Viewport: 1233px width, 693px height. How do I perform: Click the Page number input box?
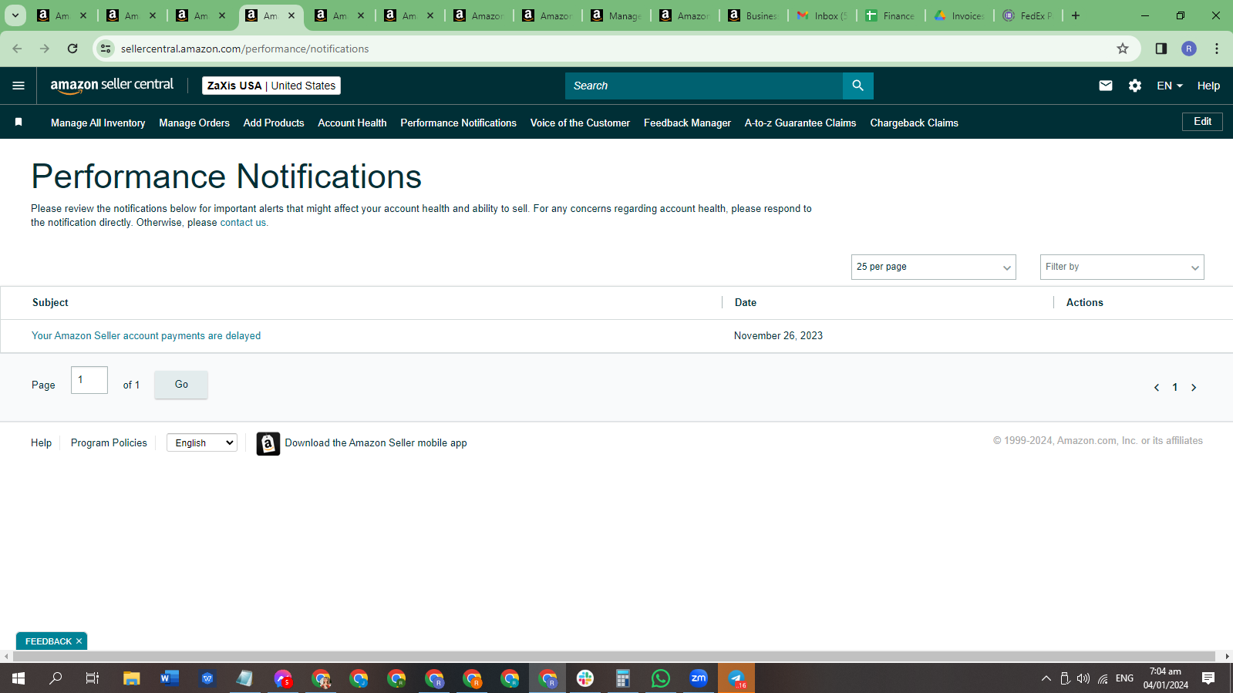[89, 380]
